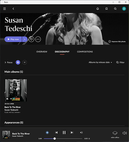This screenshot has height=142, width=129.
Task: Open Albums by release date sort dropdown
Action: (100, 62)
